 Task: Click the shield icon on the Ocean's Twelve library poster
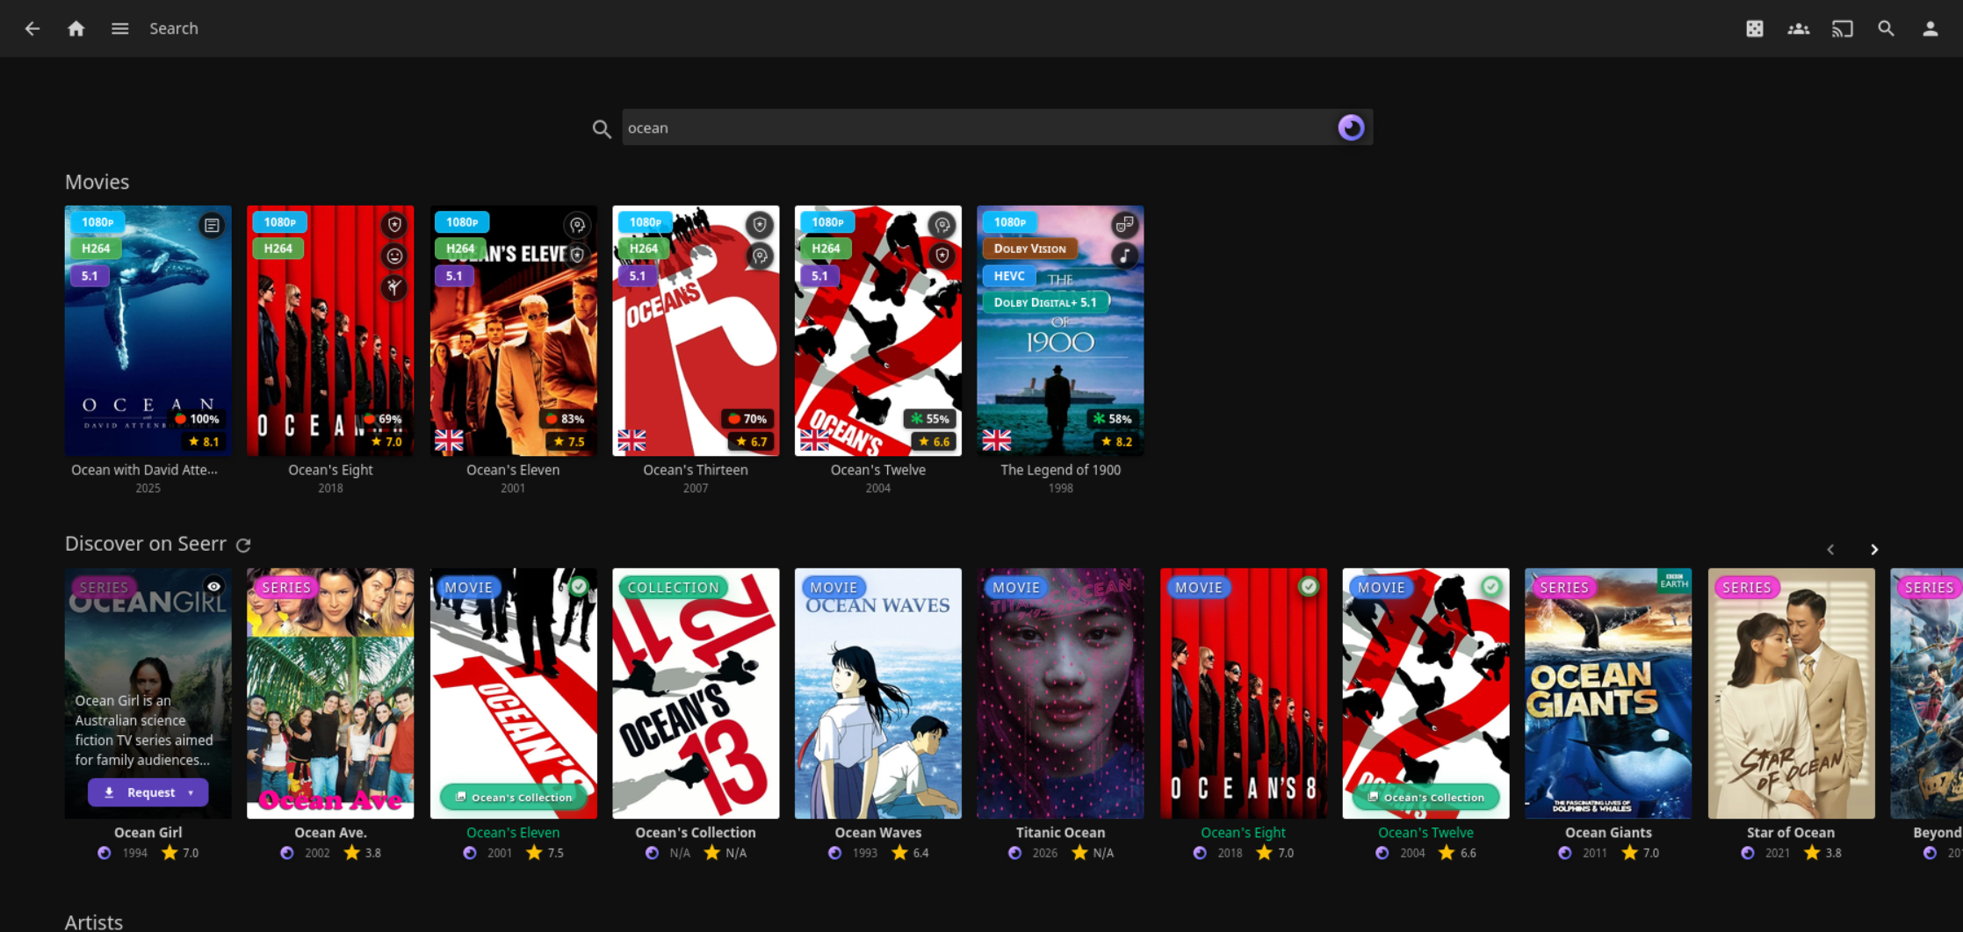(942, 256)
